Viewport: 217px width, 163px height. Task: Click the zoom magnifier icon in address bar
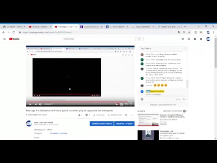[184, 32]
